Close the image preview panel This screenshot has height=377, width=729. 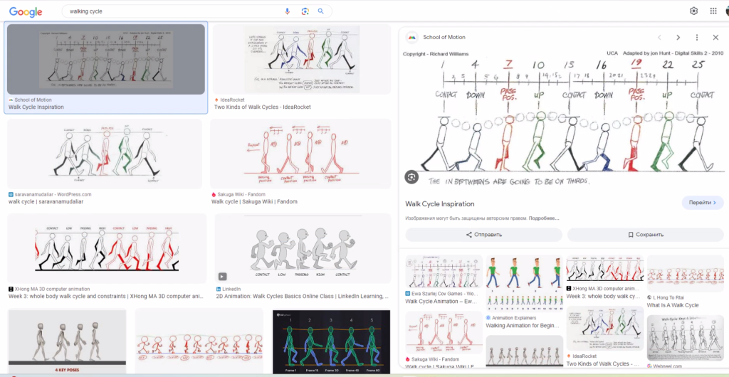[x=715, y=37]
